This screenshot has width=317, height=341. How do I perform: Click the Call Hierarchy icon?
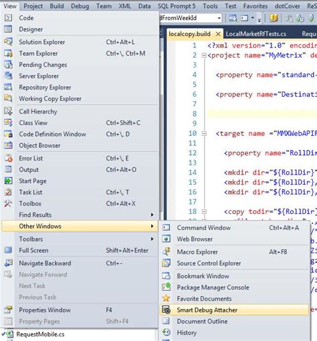(x=8, y=111)
